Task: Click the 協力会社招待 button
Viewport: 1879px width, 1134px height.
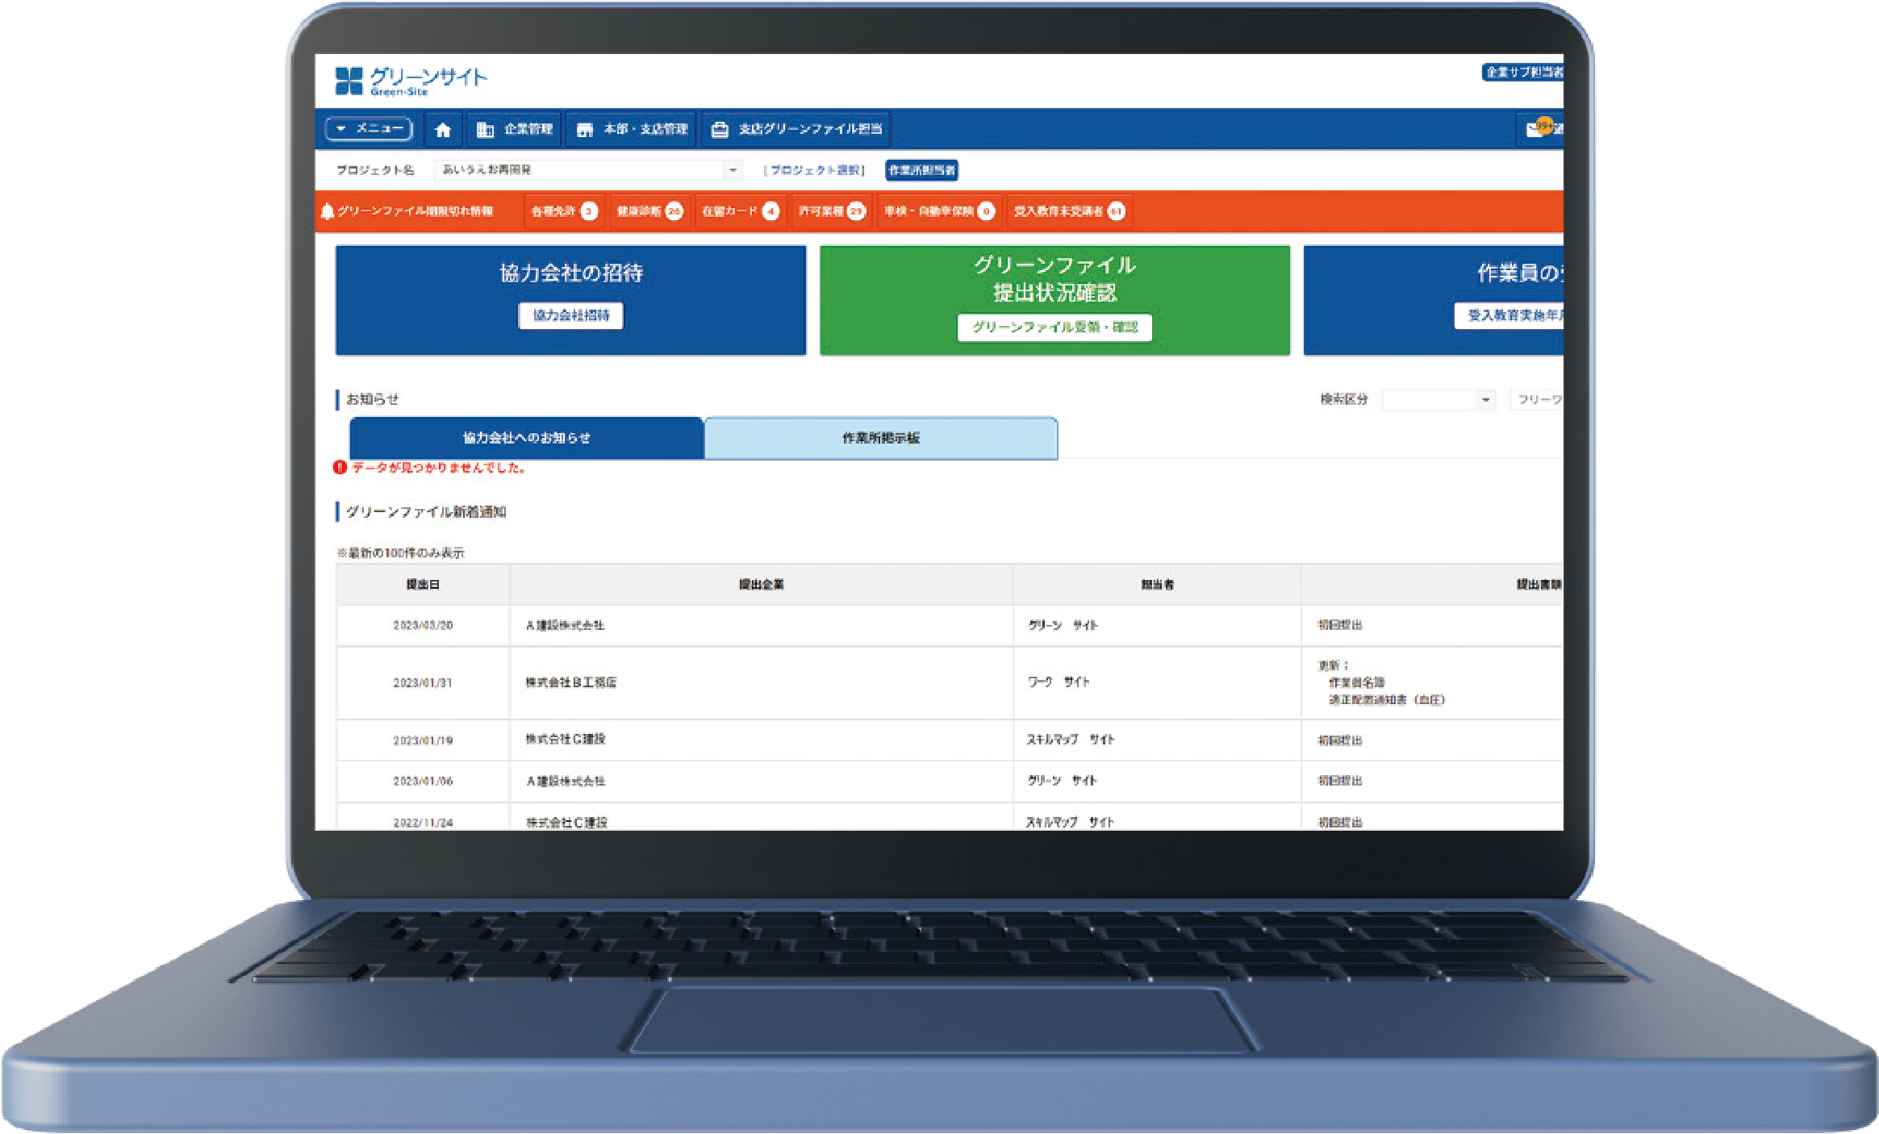Action: [x=570, y=315]
